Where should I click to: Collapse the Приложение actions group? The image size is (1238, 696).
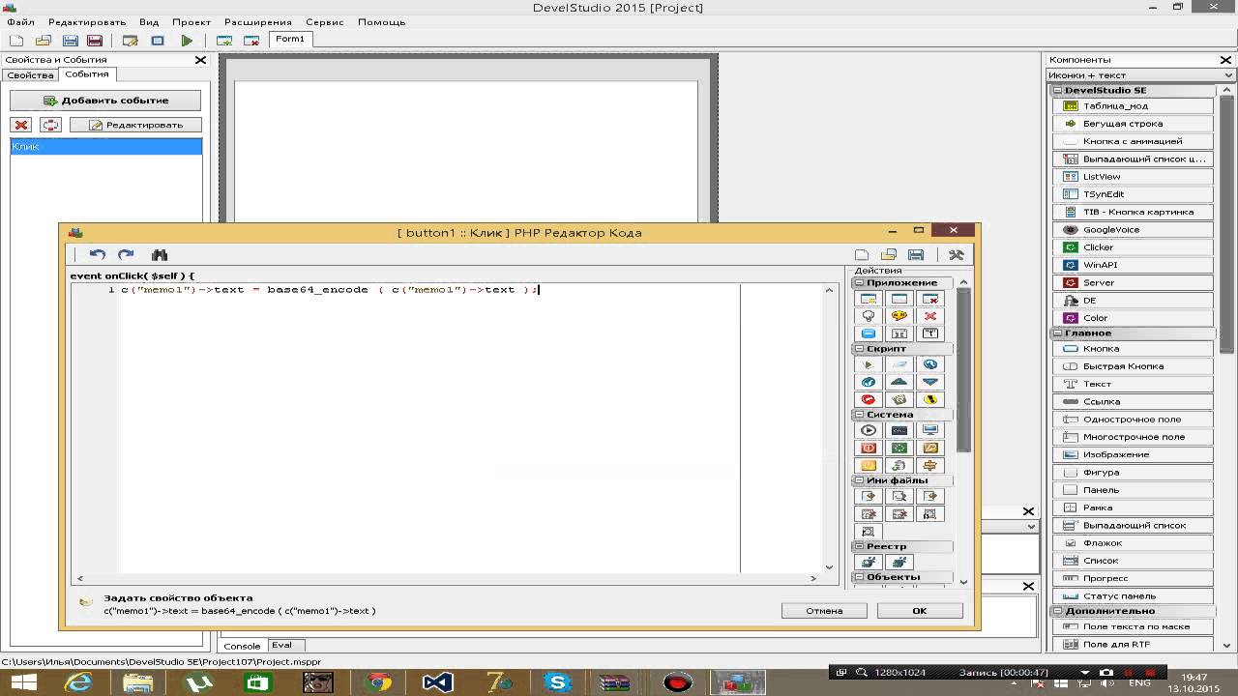[859, 283]
